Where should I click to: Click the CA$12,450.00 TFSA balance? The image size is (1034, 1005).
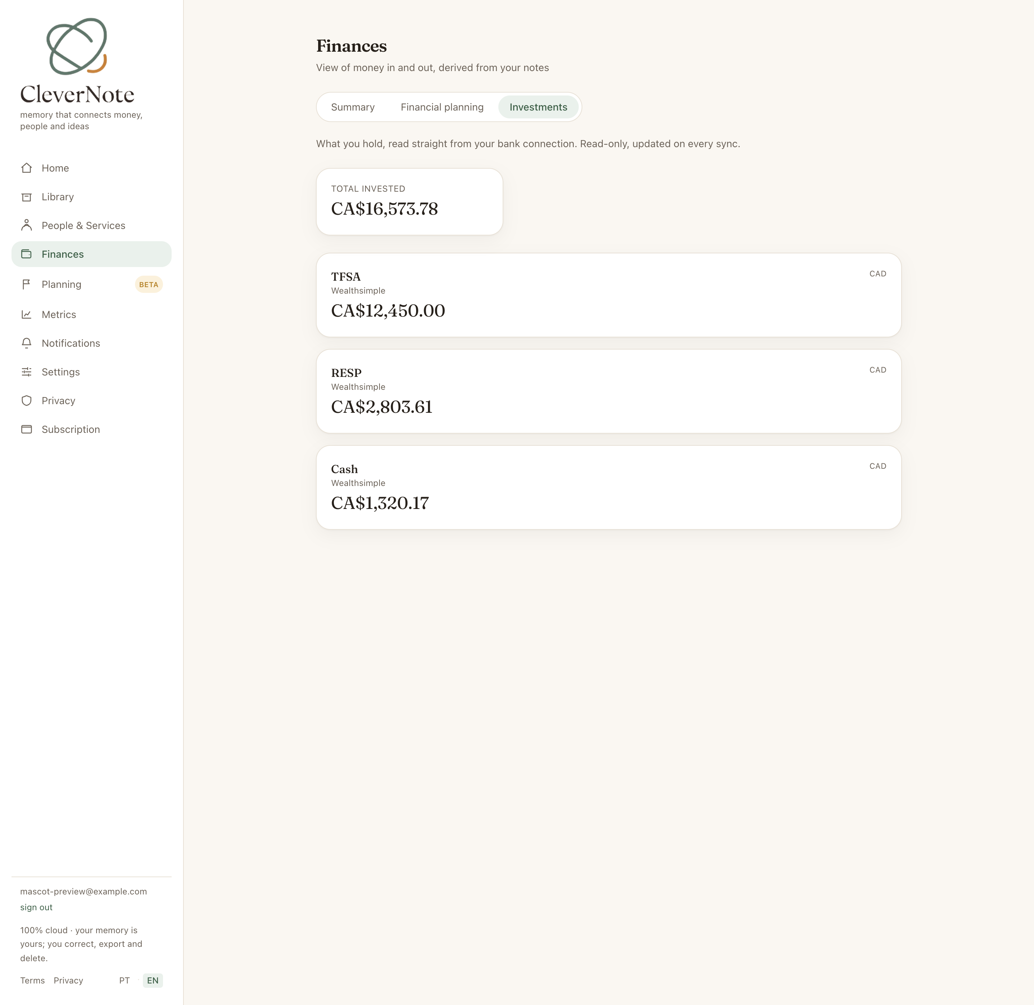(x=388, y=311)
